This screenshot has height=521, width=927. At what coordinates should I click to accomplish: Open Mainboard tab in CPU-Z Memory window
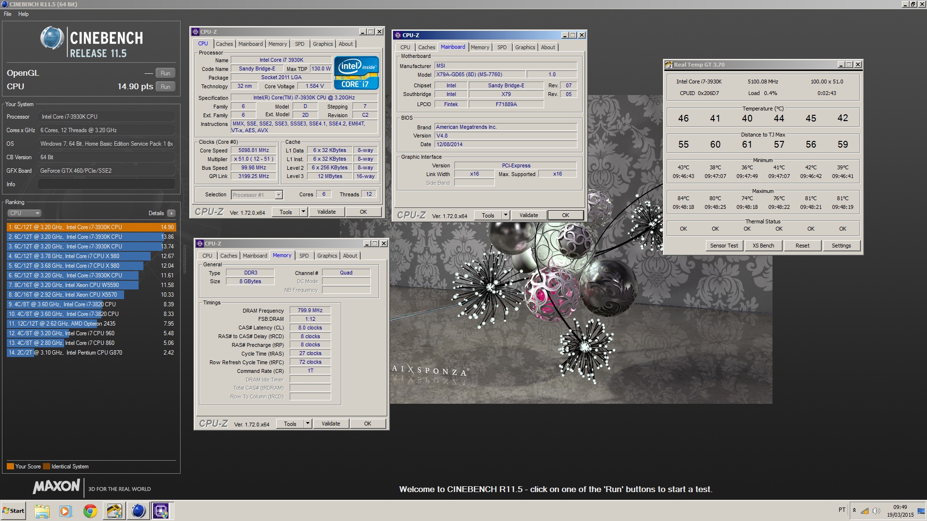(x=255, y=256)
